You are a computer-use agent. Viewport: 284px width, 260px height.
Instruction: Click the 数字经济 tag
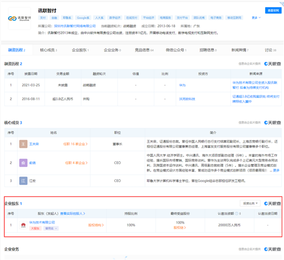[x=115, y=18]
